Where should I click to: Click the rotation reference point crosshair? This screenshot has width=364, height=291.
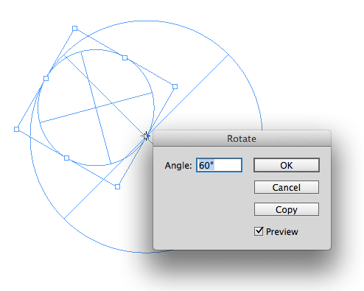click(146, 136)
